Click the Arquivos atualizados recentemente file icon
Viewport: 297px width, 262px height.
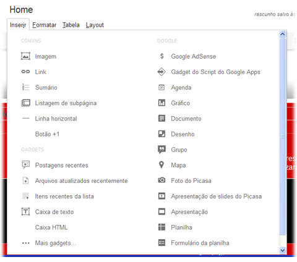coord(25,180)
